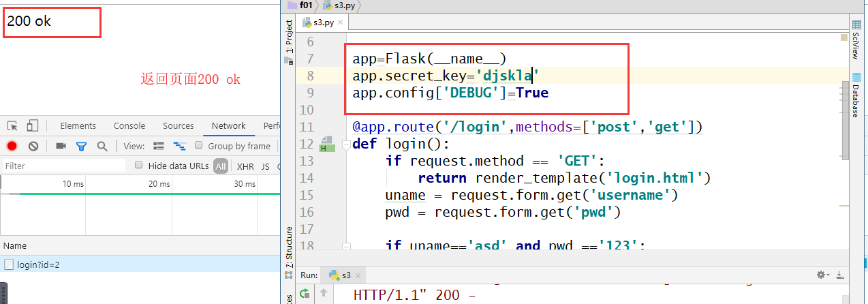Enable the Group by frame checkbox
Viewport: 868px width, 304px height.
click(x=199, y=145)
